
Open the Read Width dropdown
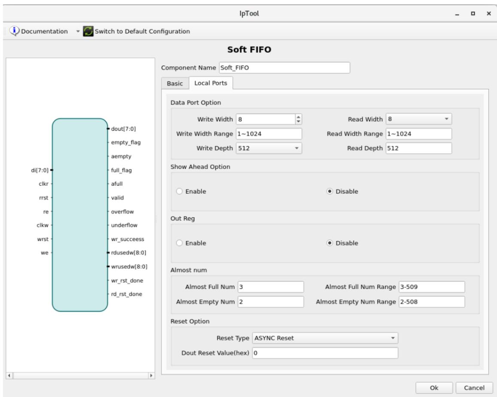pos(418,119)
